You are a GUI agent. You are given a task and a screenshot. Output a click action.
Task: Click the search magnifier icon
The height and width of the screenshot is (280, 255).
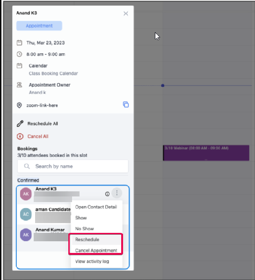27,166
